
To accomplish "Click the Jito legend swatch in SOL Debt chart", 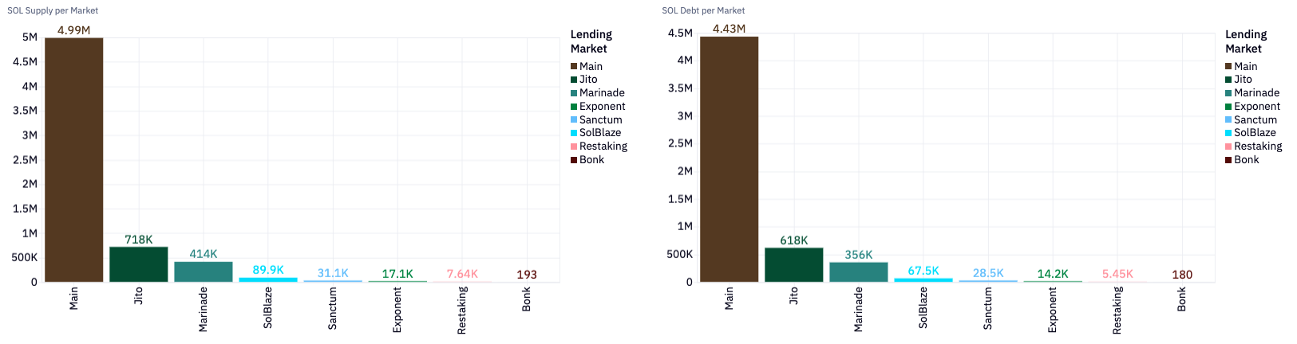I will 1228,80.
